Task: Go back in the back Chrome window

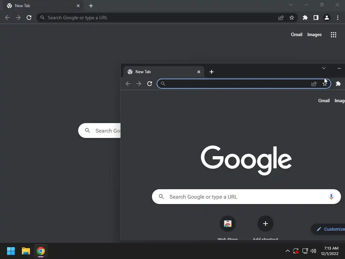Action: (7, 18)
